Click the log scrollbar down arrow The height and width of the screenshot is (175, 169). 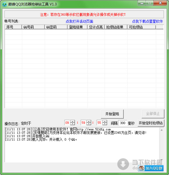coord(162,160)
